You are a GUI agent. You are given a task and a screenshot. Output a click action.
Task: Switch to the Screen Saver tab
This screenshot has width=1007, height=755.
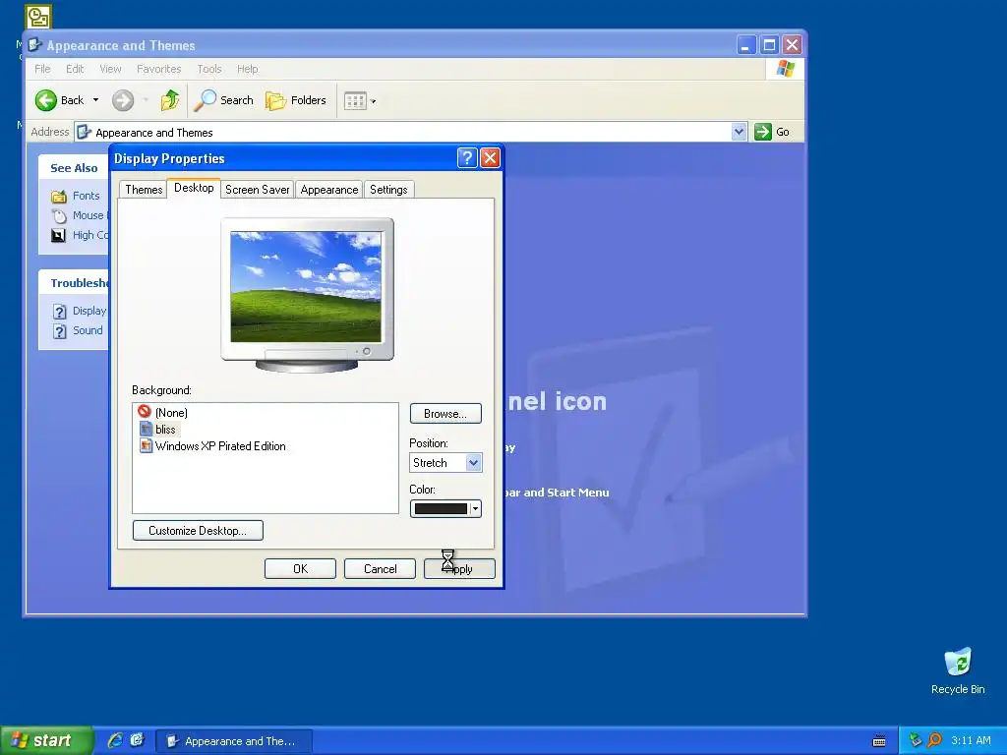point(257,190)
